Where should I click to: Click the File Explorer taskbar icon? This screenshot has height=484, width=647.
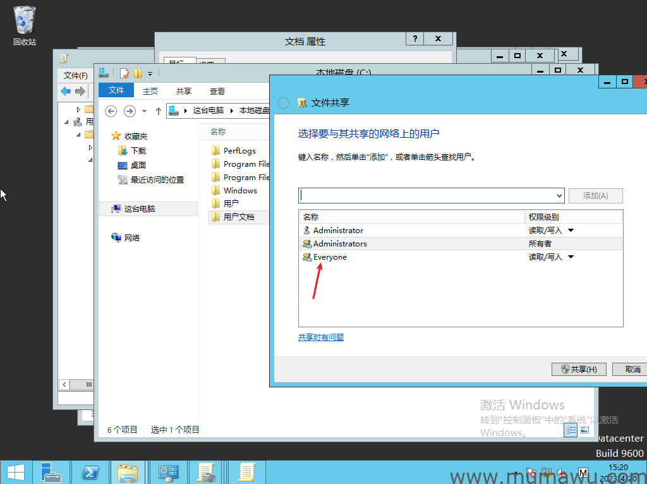pos(128,472)
